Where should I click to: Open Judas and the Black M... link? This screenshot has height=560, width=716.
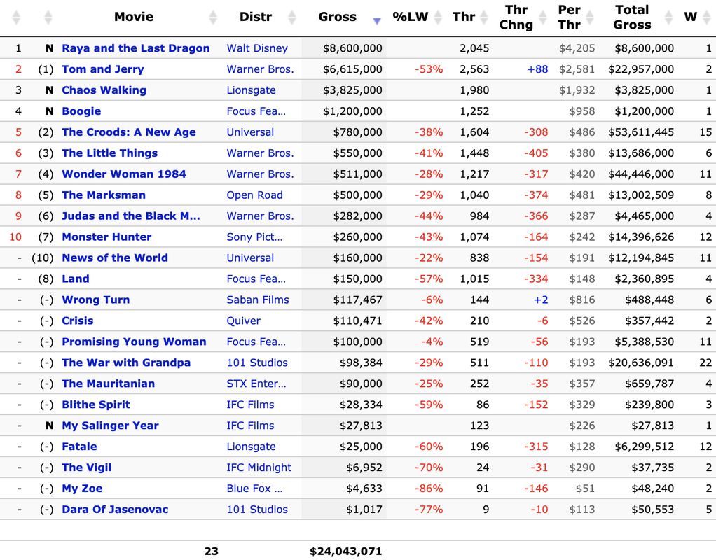point(131,216)
